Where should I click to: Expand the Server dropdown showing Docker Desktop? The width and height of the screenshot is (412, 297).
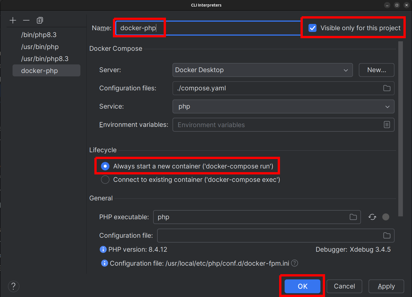coord(262,70)
